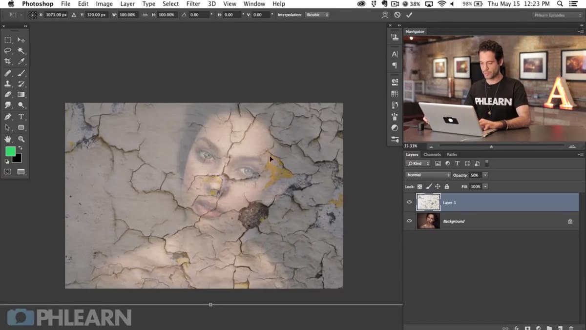The width and height of the screenshot is (586, 330).
Task: Select the Clone Stamp tool
Action: (x=8, y=84)
